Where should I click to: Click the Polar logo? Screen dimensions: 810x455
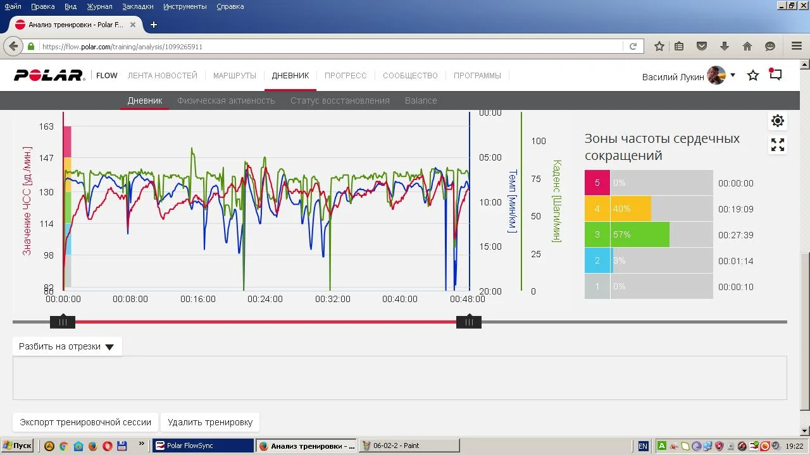click(49, 76)
